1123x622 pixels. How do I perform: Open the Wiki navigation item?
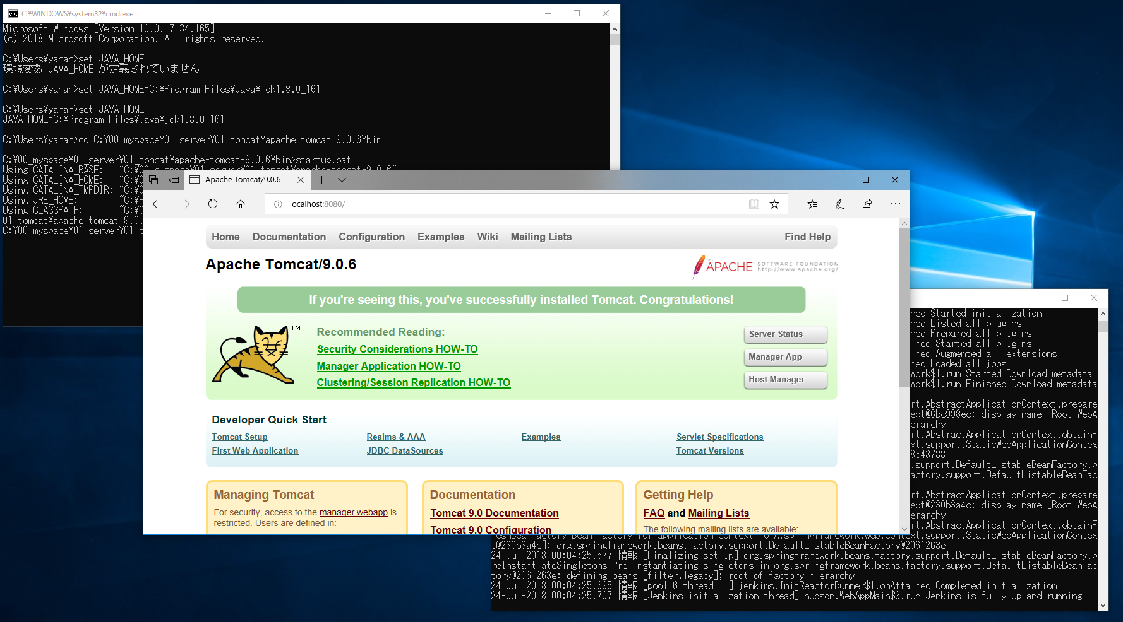[488, 237]
